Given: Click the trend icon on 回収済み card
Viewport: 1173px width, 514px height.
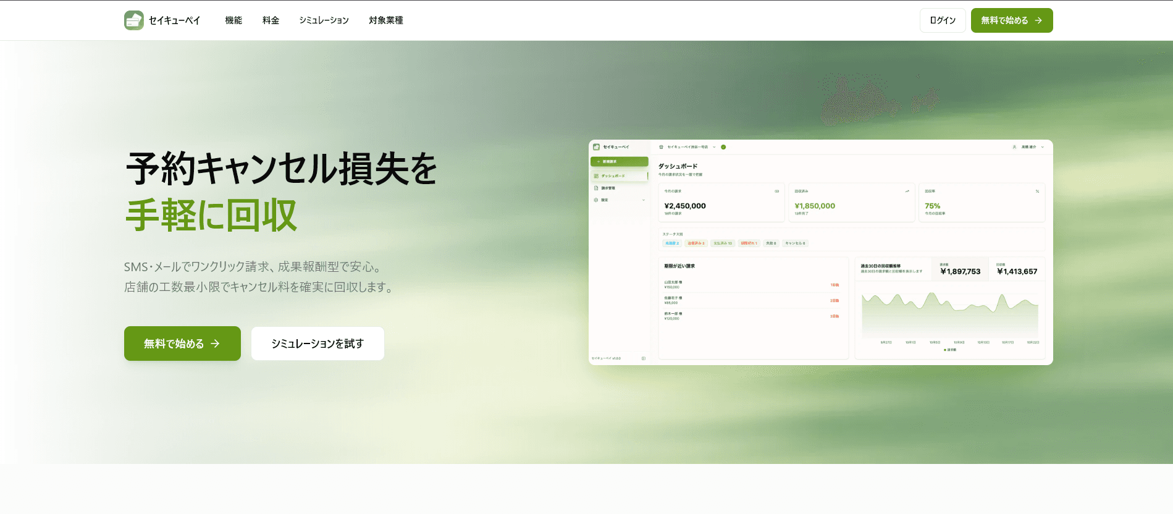Looking at the screenshot, I should click(x=907, y=191).
